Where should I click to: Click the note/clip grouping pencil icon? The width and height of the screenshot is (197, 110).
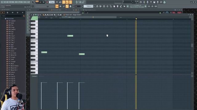pyautogui.click(x=64, y=6)
